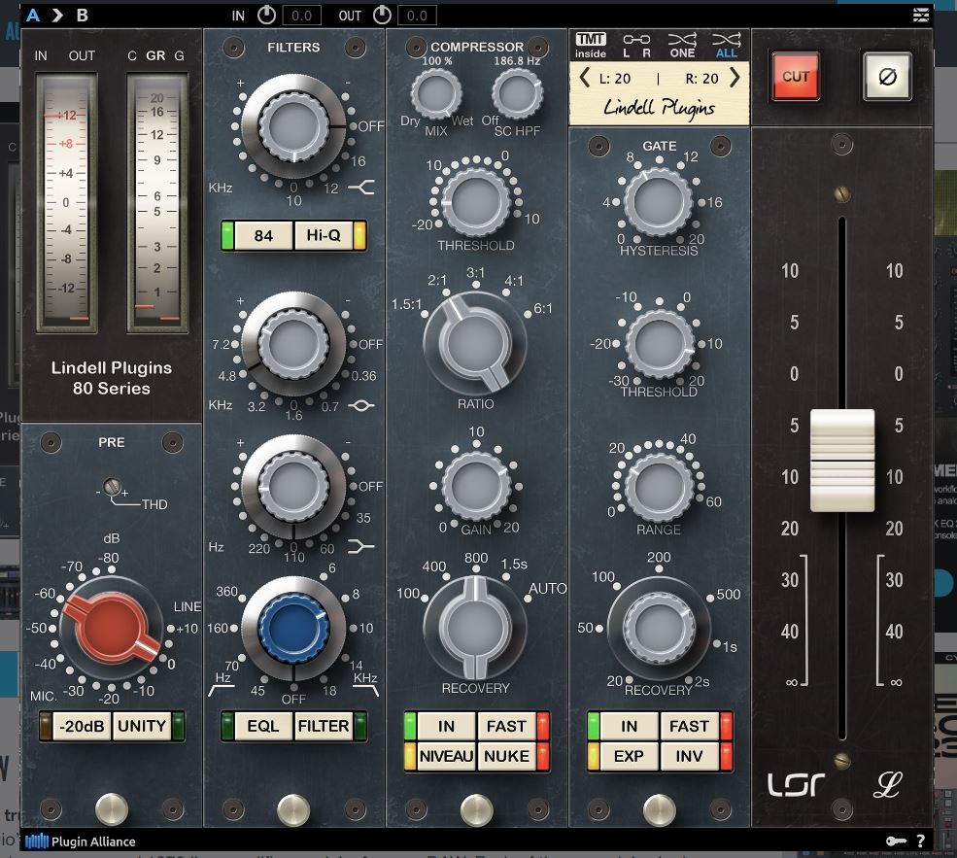
Task: Toggle the -20dB pad button
Action: click(82, 726)
